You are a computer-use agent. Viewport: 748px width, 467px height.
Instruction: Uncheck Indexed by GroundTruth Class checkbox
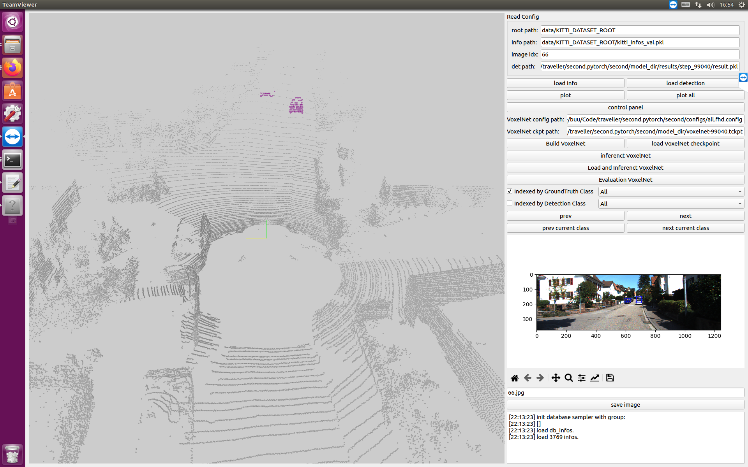[x=510, y=191]
